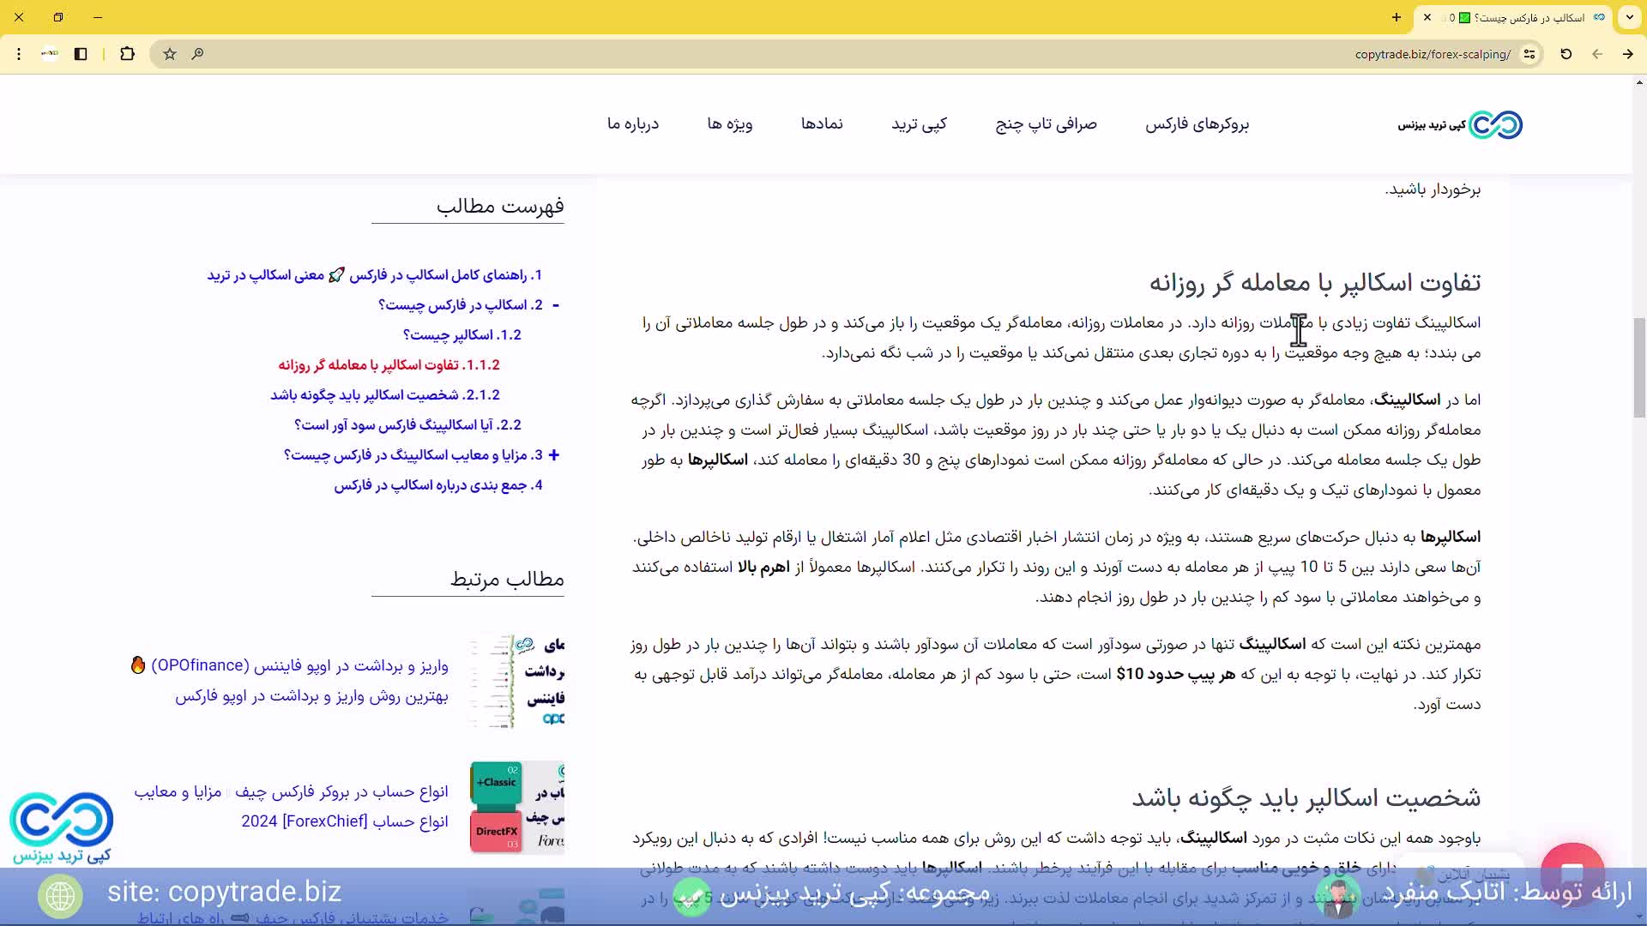The height and width of the screenshot is (926, 1647).
Task: Click the اسکالپر چیست؟ table of contents link
Action: coord(474,334)
